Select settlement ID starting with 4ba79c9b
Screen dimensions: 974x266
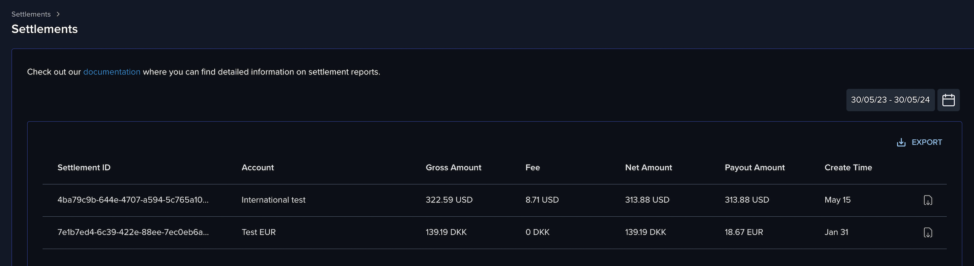[133, 200]
